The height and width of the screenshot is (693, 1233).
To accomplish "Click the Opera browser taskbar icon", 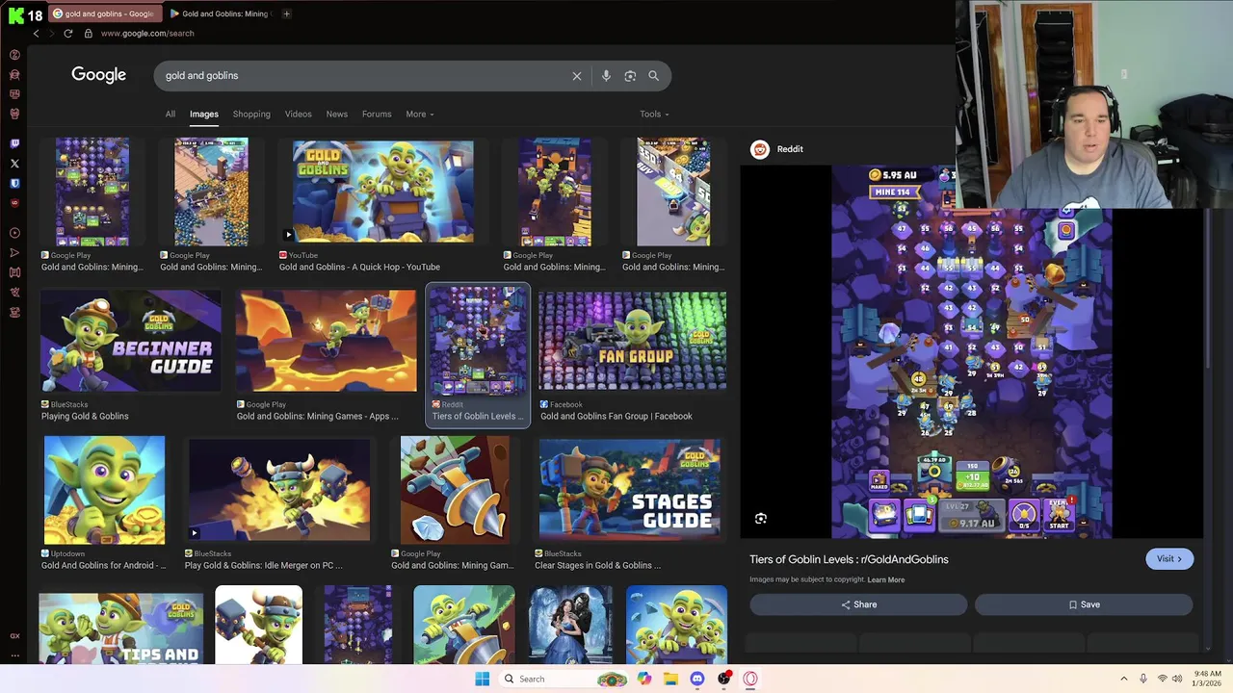I will pos(750,679).
